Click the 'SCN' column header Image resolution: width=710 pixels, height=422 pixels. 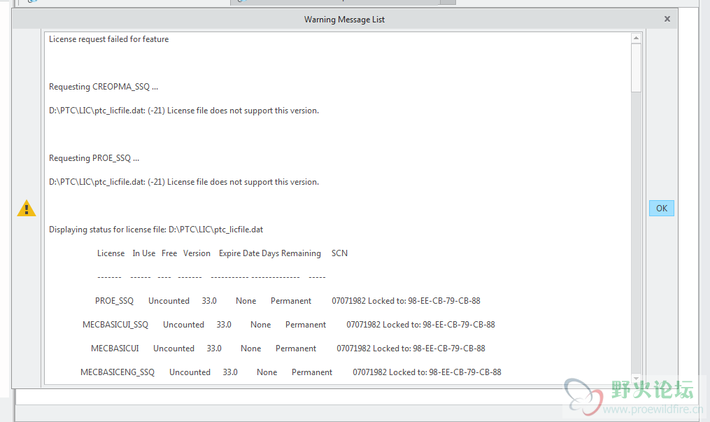(339, 253)
